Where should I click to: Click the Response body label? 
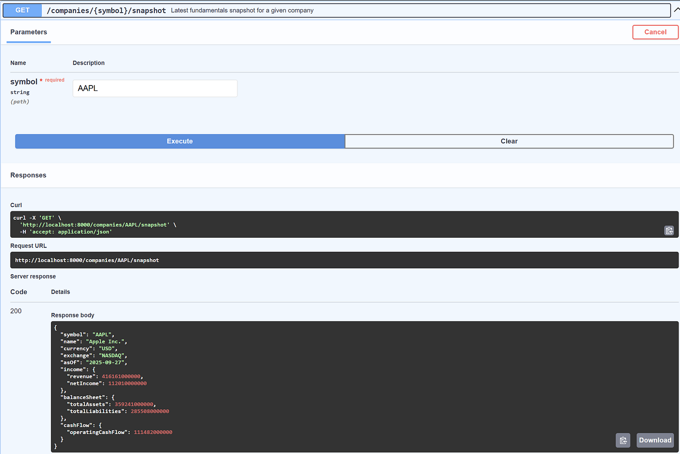pos(73,315)
